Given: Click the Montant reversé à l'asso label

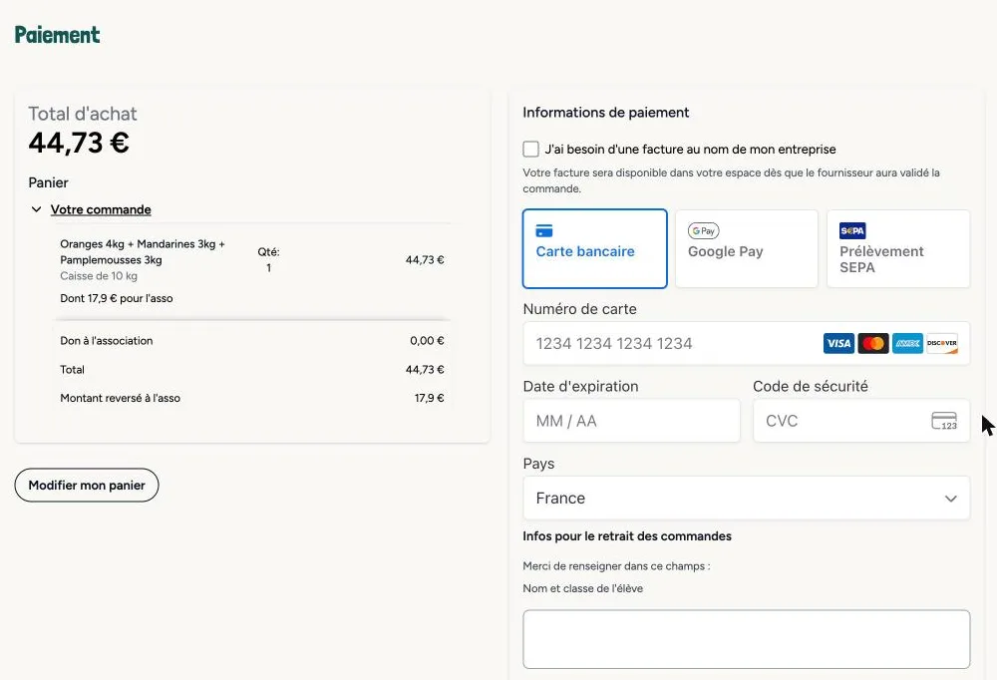Looking at the screenshot, I should pyautogui.click(x=121, y=398).
